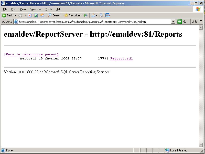This screenshot has height=154, width=205.
Task: Open the Help menu
Action: [x=58, y=9]
